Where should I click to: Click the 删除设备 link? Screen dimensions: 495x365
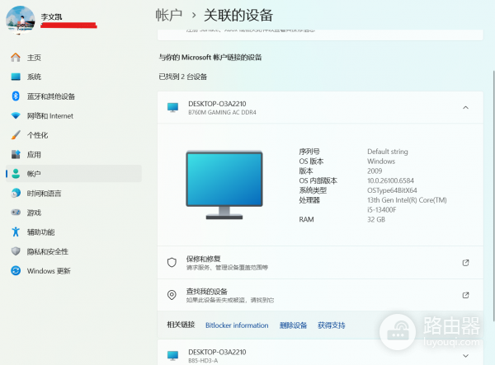click(293, 325)
